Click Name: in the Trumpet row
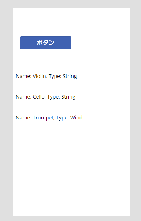Screen dimensions: 141x221 pyautogui.click(x=24, y=118)
